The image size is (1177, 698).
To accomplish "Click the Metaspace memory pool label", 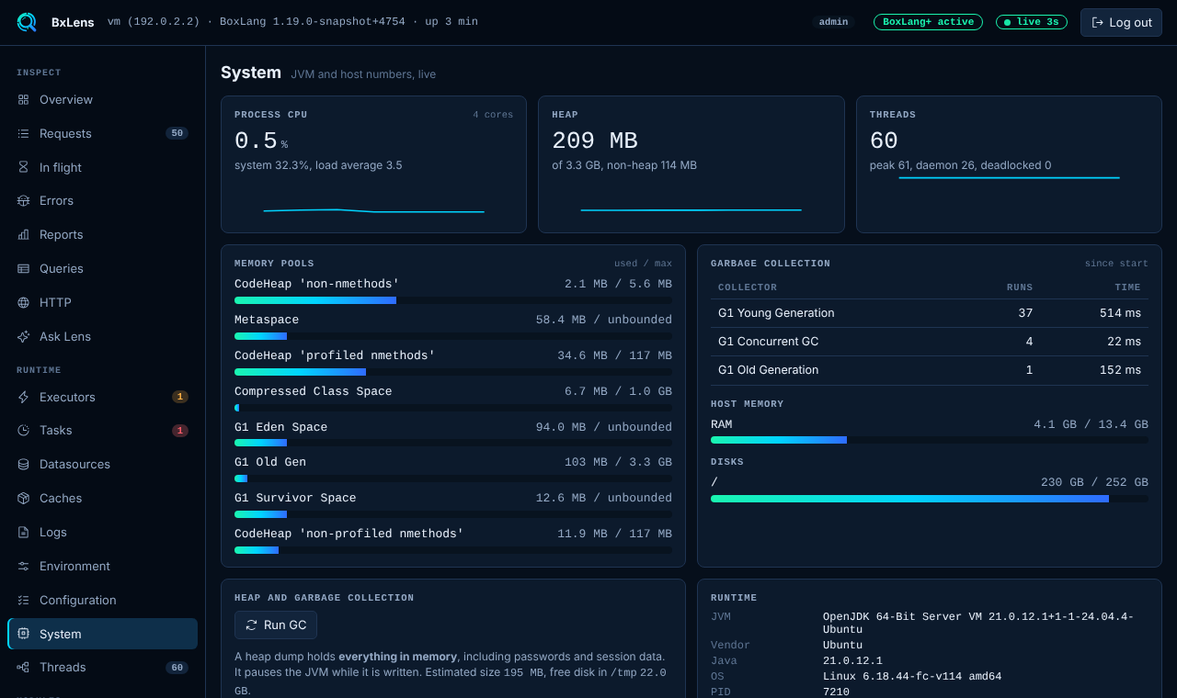I will [267, 320].
